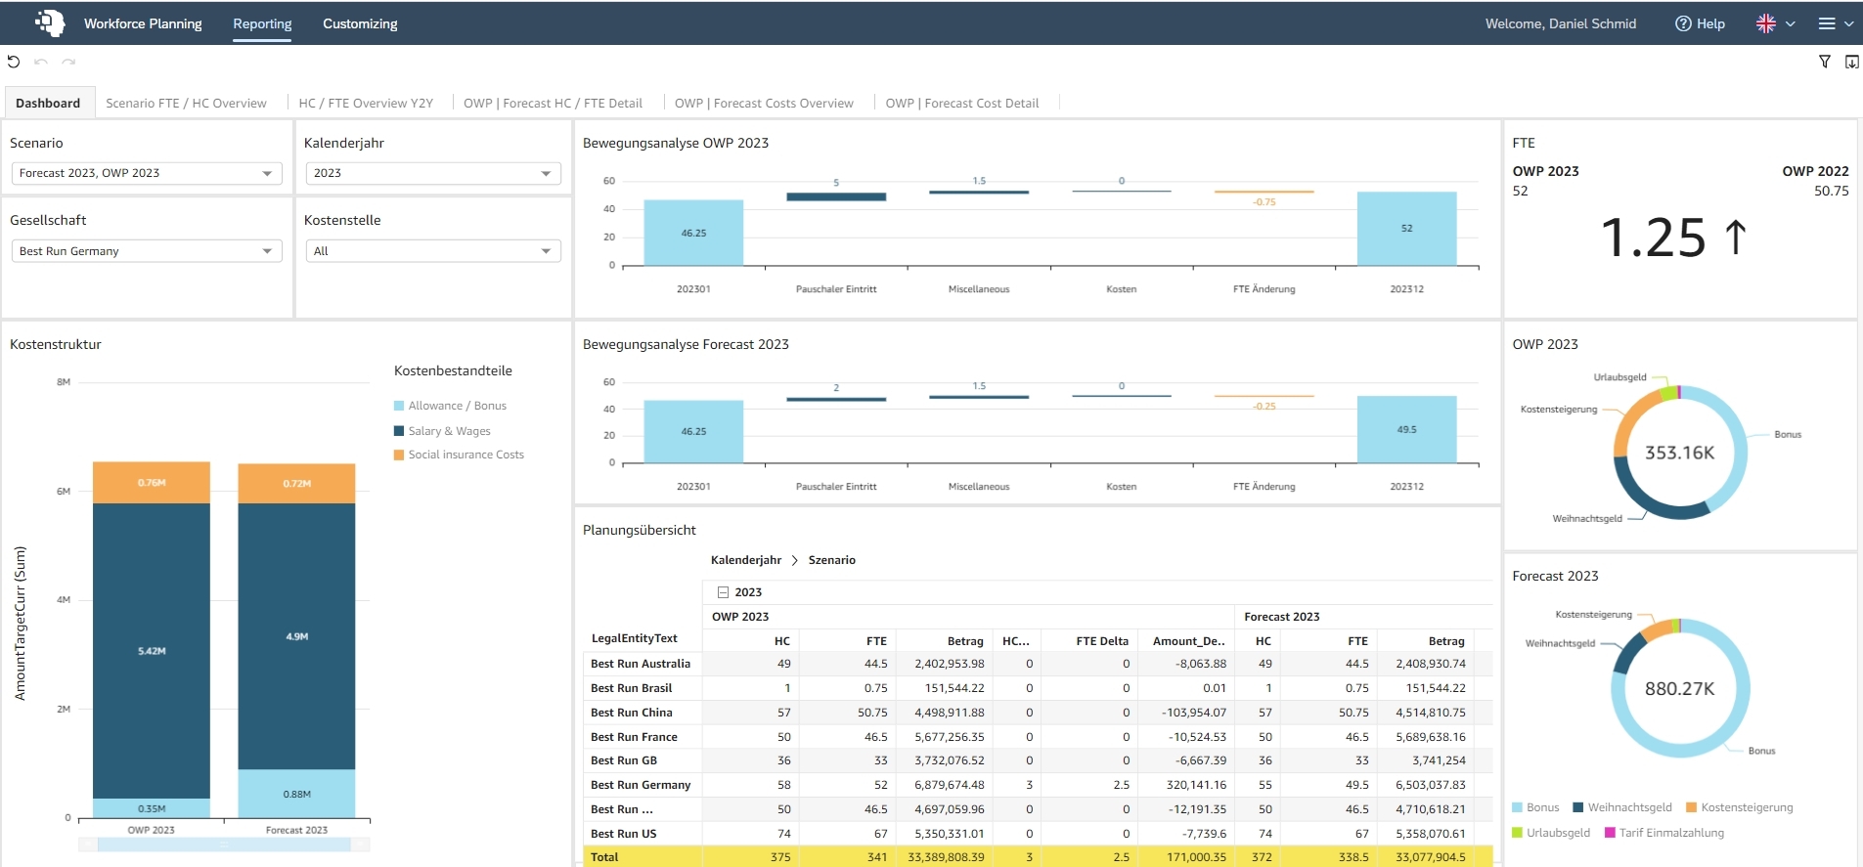
Task: Click the Szenario breadcrumb link
Action: click(x=832, y=560)
